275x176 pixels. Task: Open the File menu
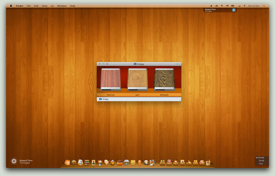coord(29,6)
